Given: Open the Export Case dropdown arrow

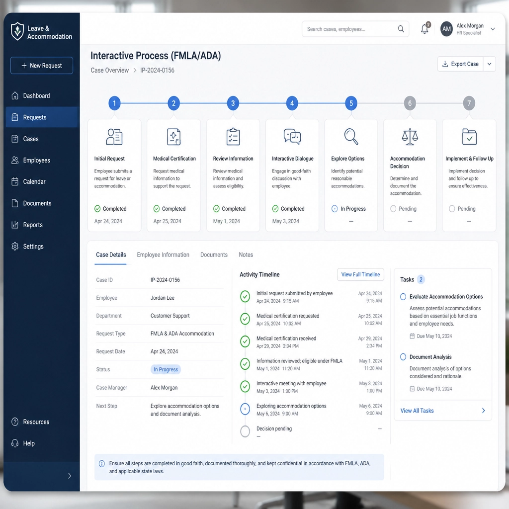Looking at the screenshot, I should coord(489,64).
